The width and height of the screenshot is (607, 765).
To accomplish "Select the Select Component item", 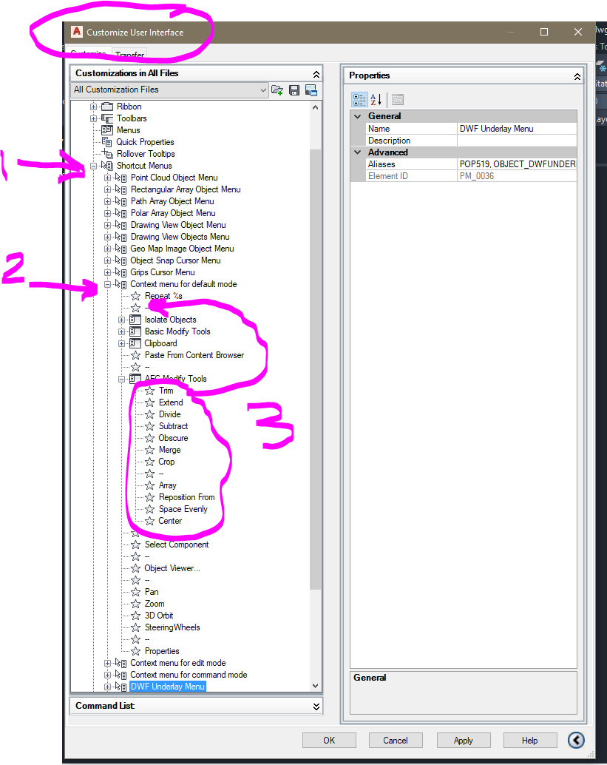I will coord(177,545).
